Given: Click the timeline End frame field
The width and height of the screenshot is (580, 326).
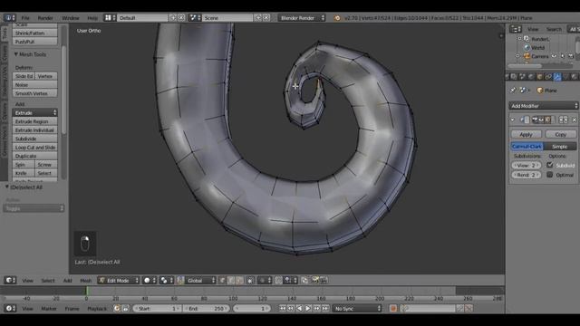Looking at the screenshot, I should click(207, 308).
